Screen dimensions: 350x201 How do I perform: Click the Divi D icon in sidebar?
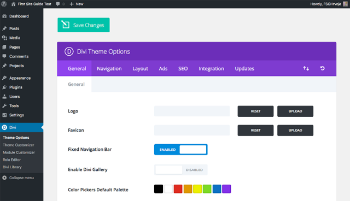4,127
